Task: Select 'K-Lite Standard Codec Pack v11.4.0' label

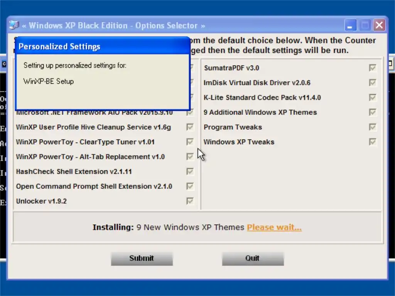Action: coord(262,98)
